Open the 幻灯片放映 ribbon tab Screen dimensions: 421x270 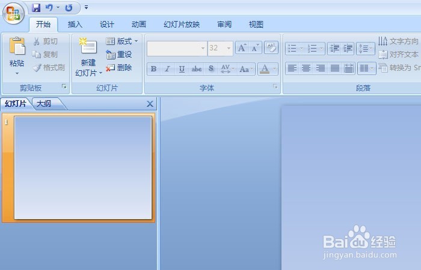[182, 25]
